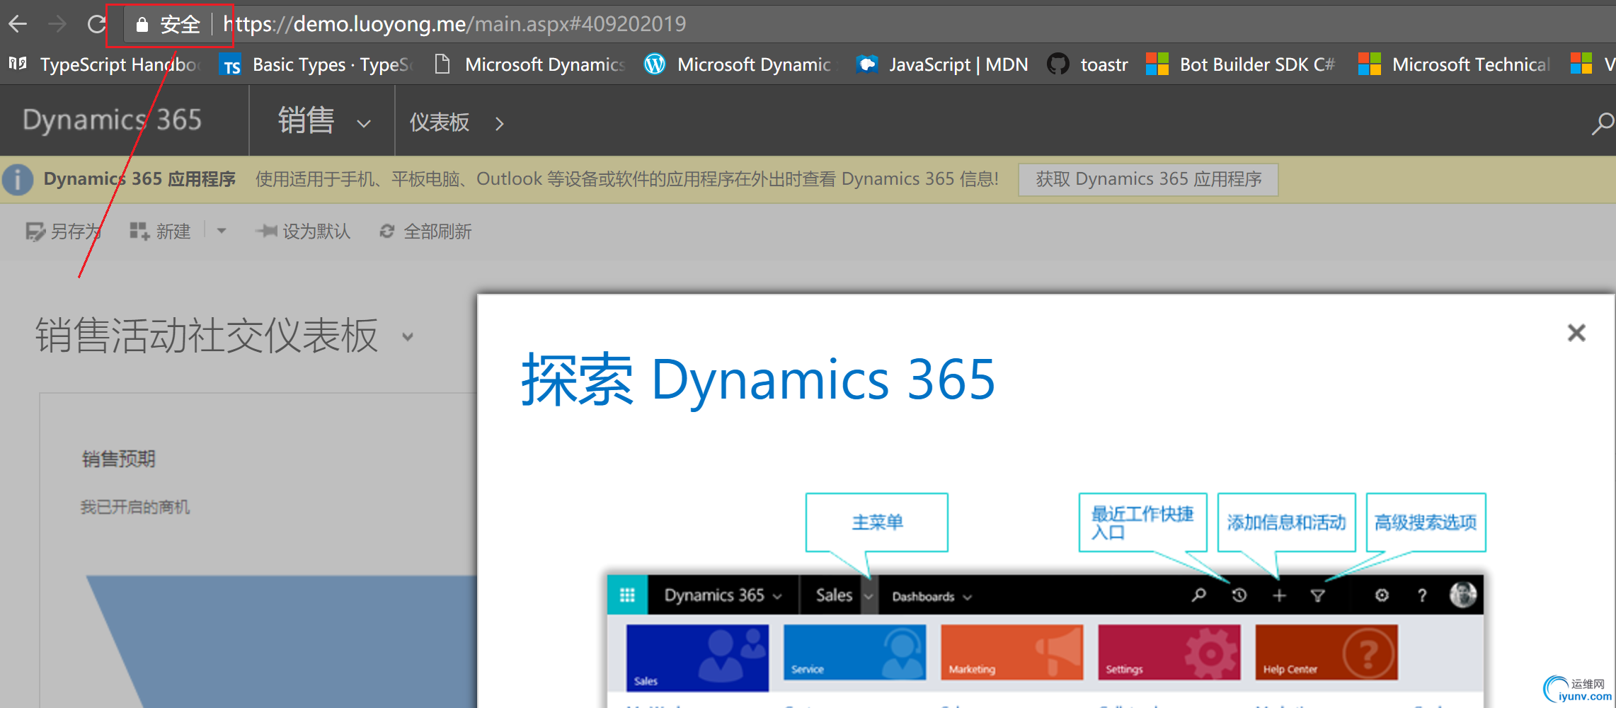1616x708 pixels.
Task: Click the recent history clock icon
Action: (x=1239, y=595)
